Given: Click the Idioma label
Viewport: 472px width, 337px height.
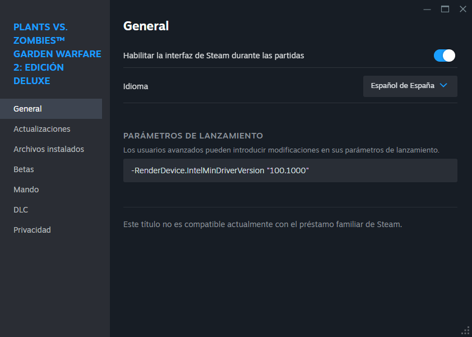Looking at the screenshot, I should click(136, 86).
